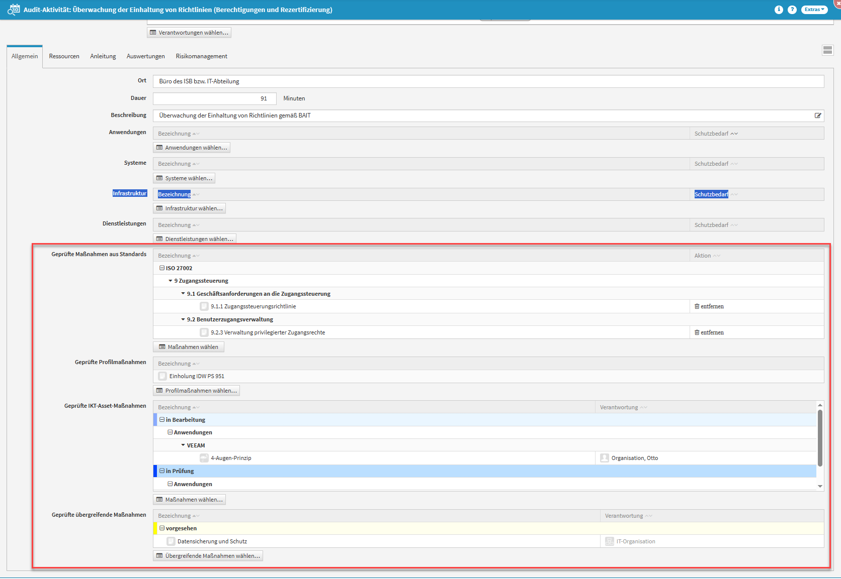
Task: Click into the Ort input field
Action: point(488,81)
